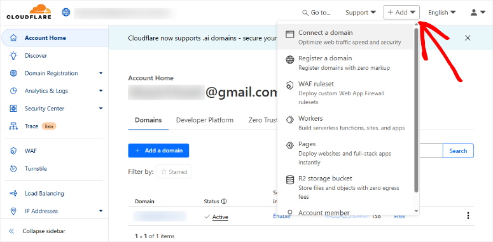493x242 pixels.
Task: Expand the IP Addresses sidebar section
Action: tap(101, 211)
